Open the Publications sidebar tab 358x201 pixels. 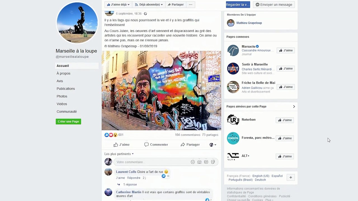pyautogui.click(x=66, y=88)
